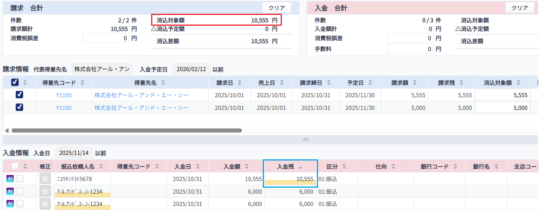This screenshot has width=539, height=210.
Task: Check the ﾆｺｳｷﾝﾃｽﾄ5678 payment row checkbox
Action: point(20,179)
